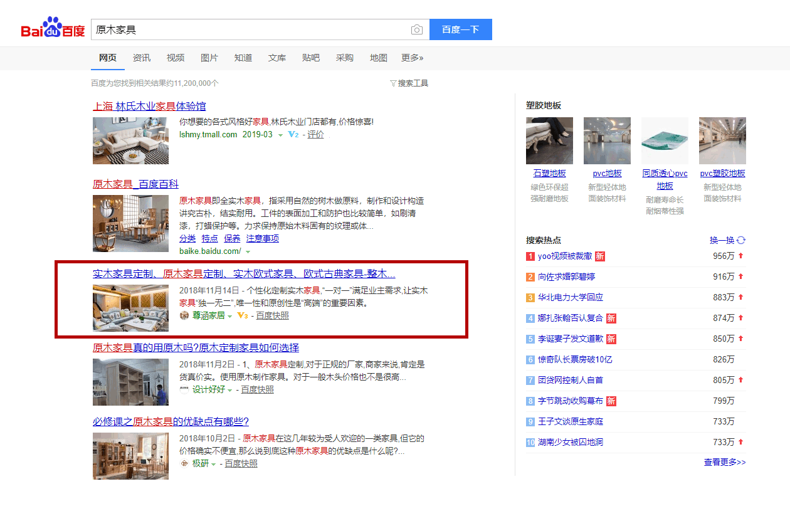
Task: Click the 林氏木业 sofa thumbnail
Action: 130,140
